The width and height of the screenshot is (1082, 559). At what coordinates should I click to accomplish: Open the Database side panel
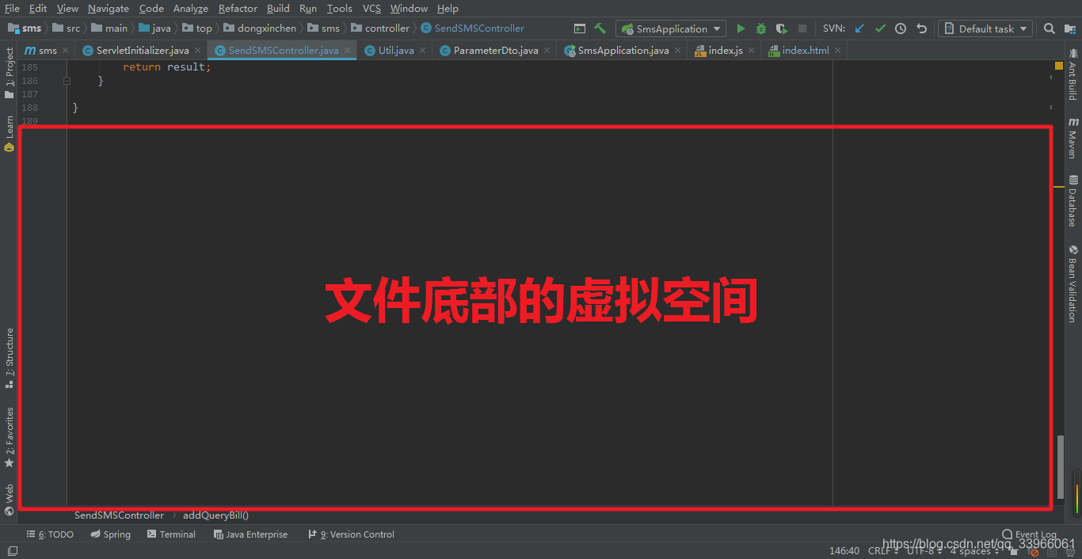click(x=1072, y=200)
